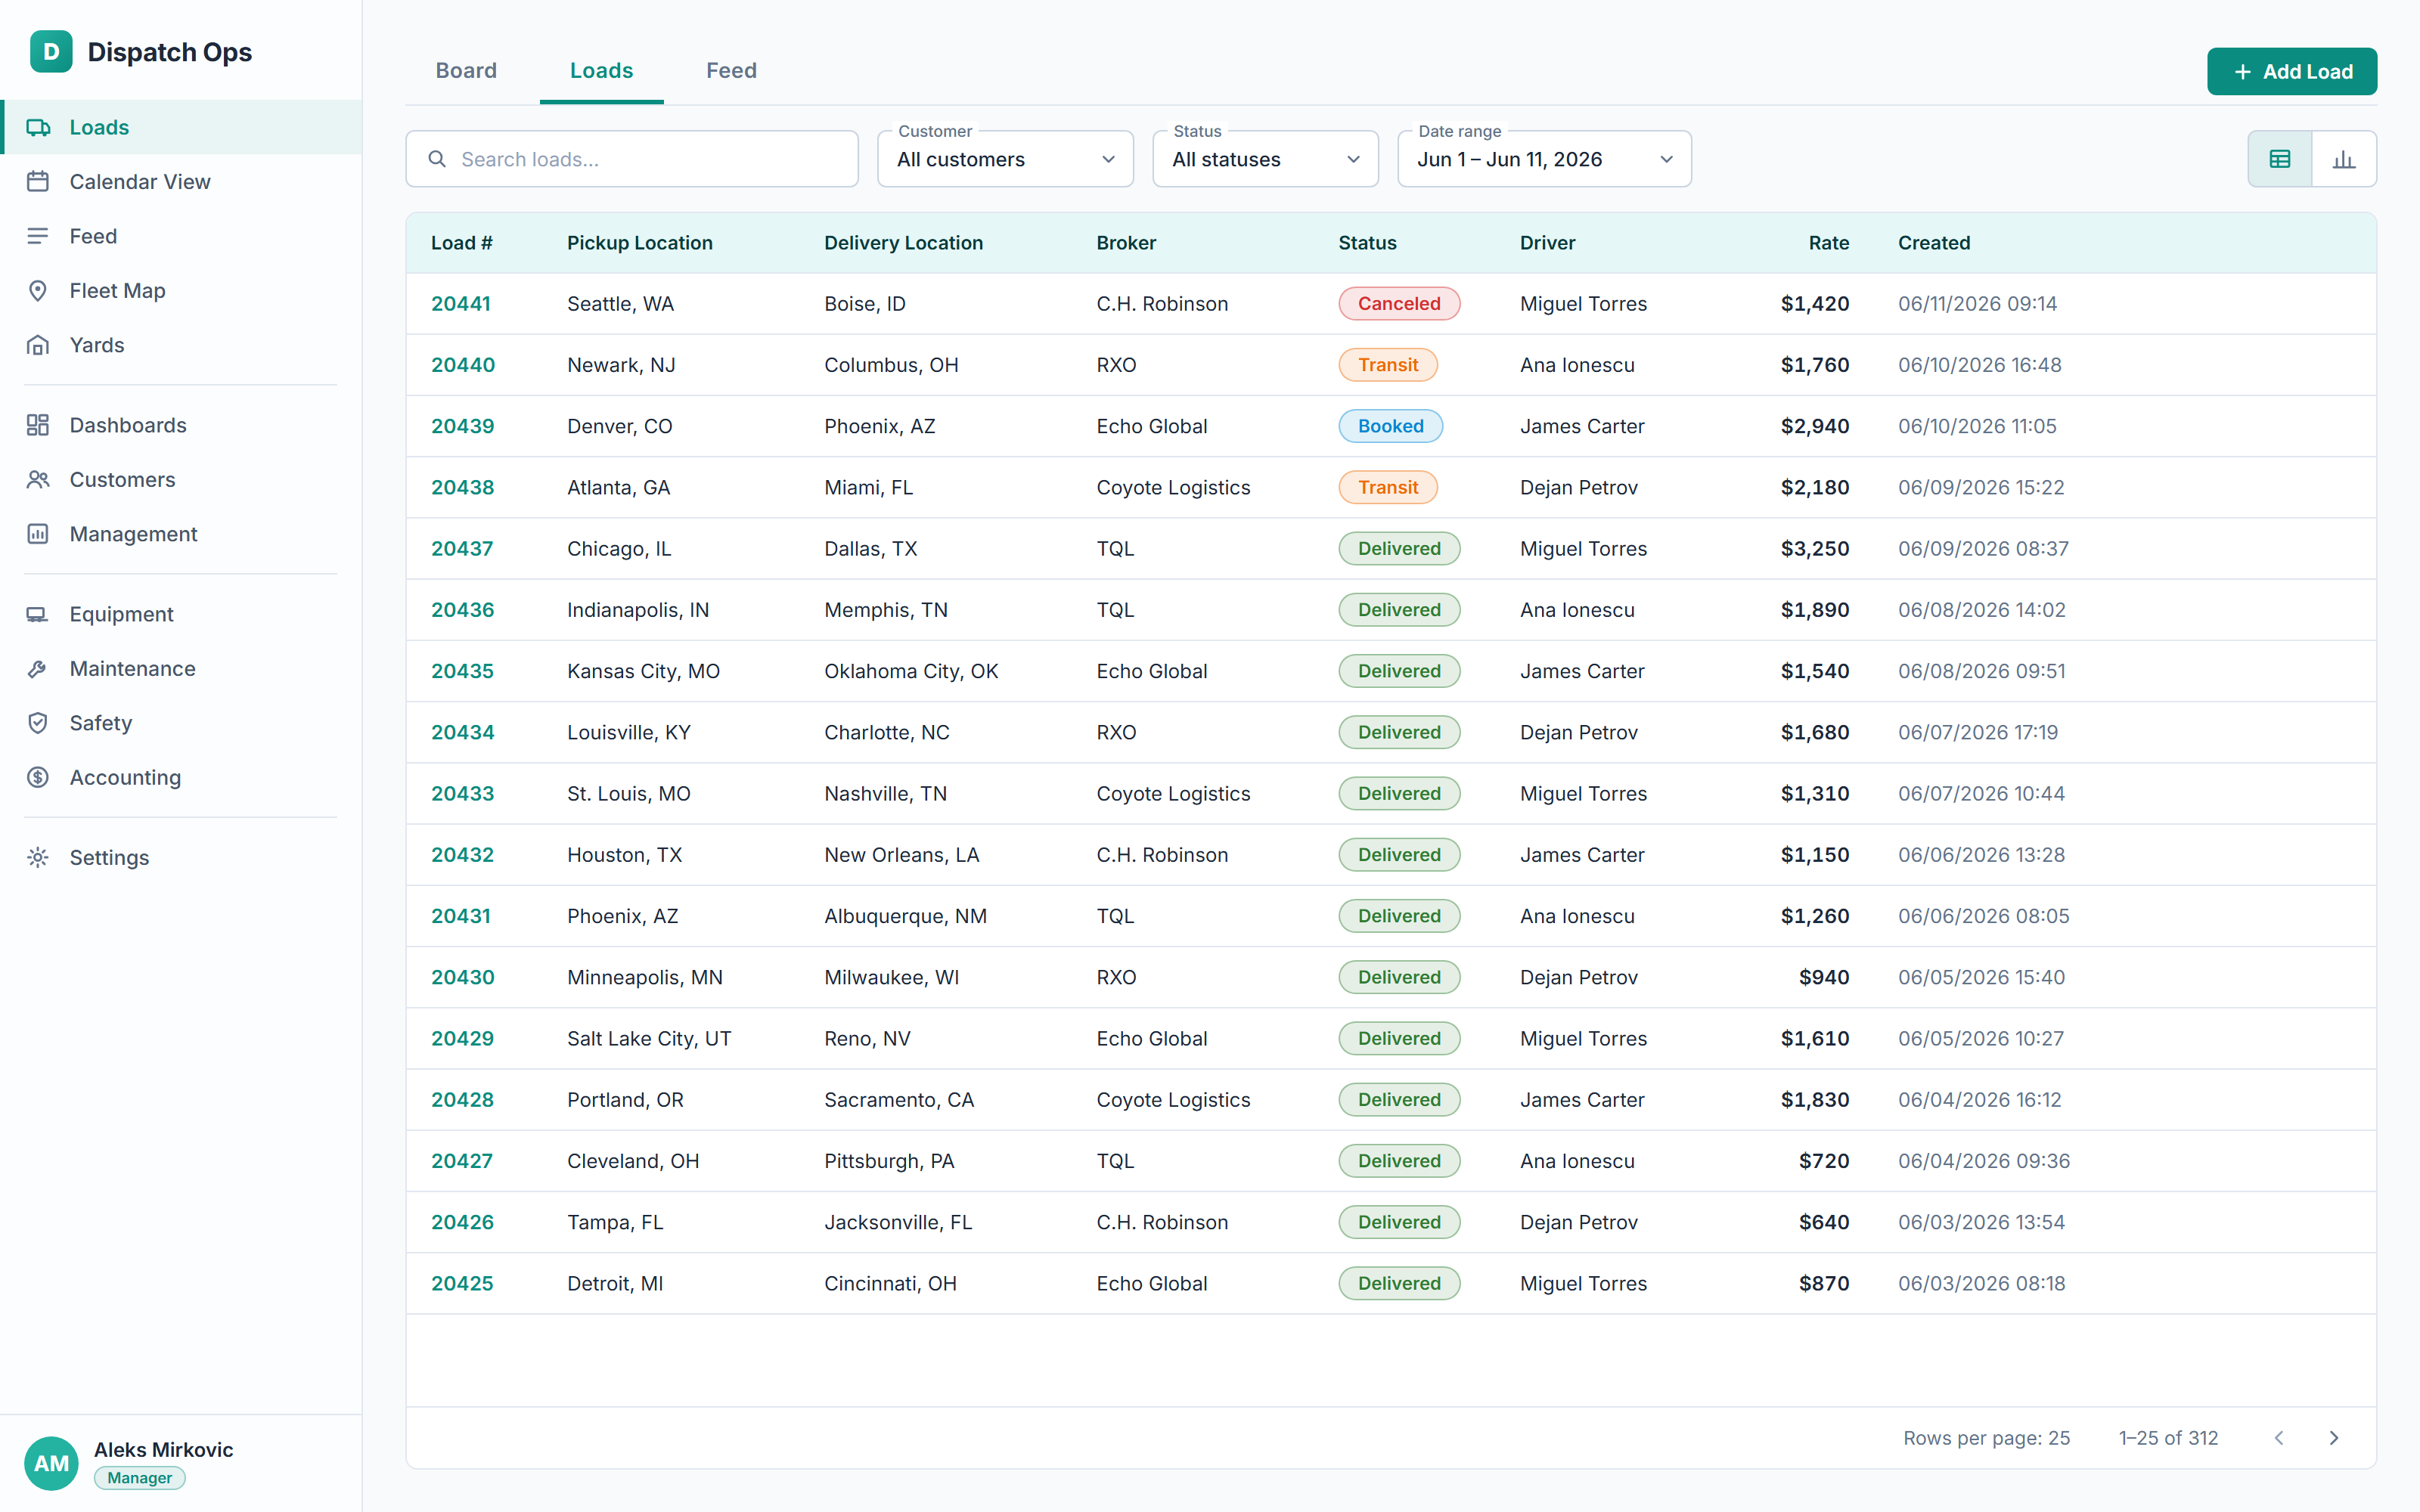This screenshot has width=2420, height=1512.
Task: Open Rows per page selector
Action: pyautogui.click(x=1986, y=1438)
